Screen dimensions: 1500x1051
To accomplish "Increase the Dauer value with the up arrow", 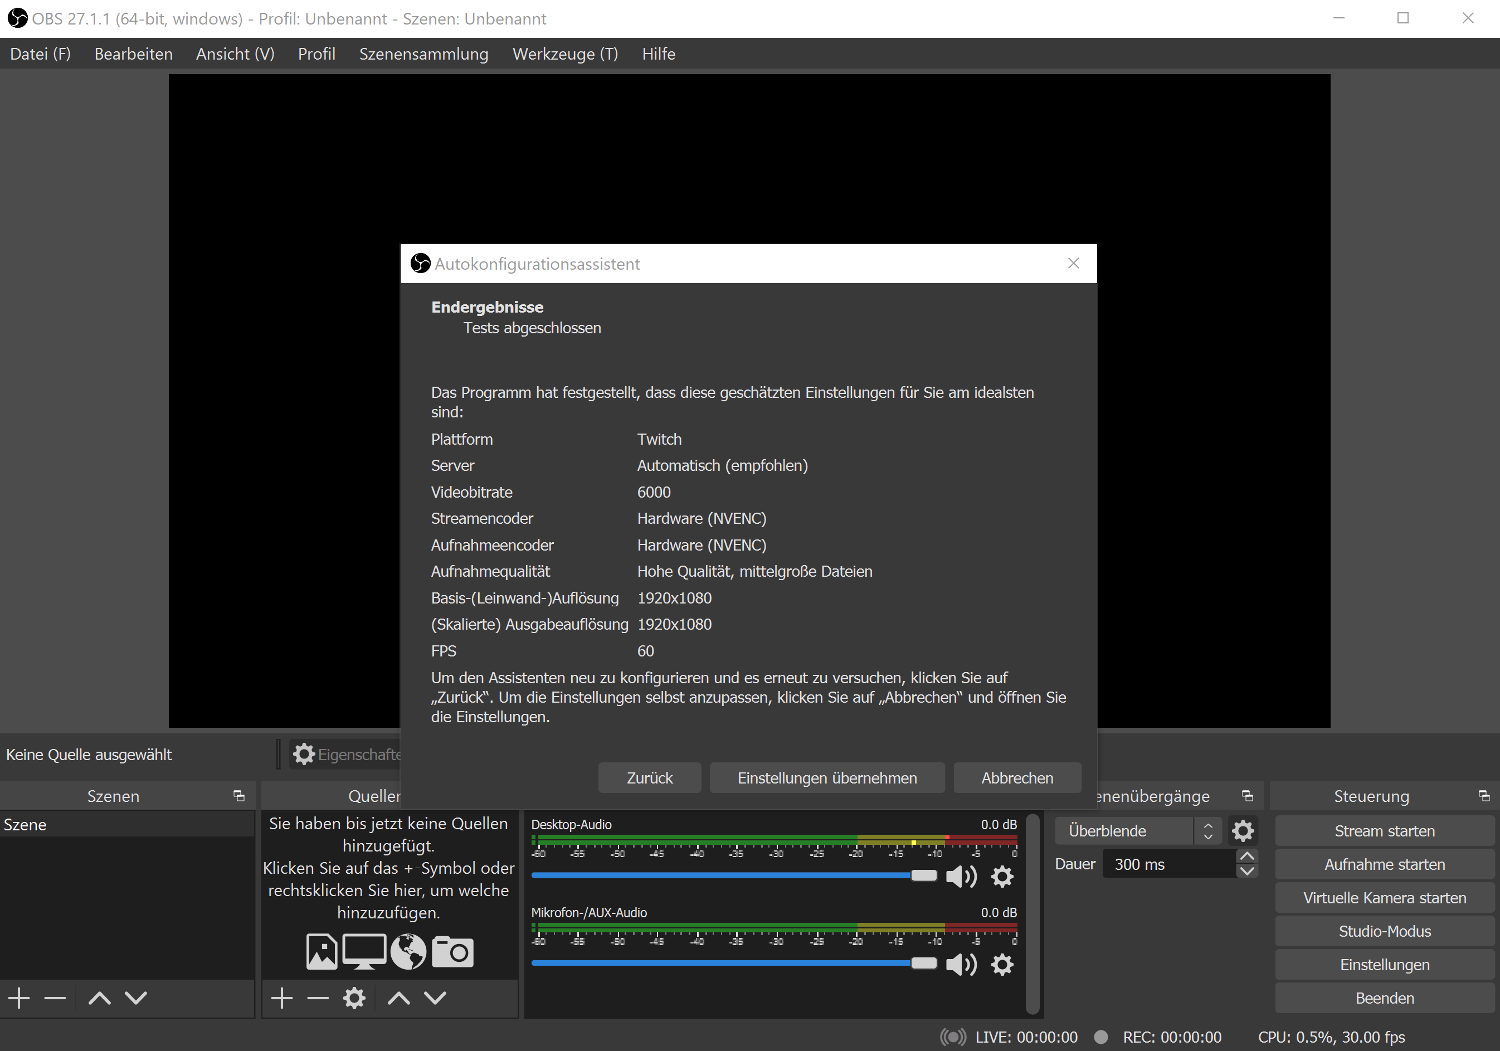I will tap(1246, 857).
